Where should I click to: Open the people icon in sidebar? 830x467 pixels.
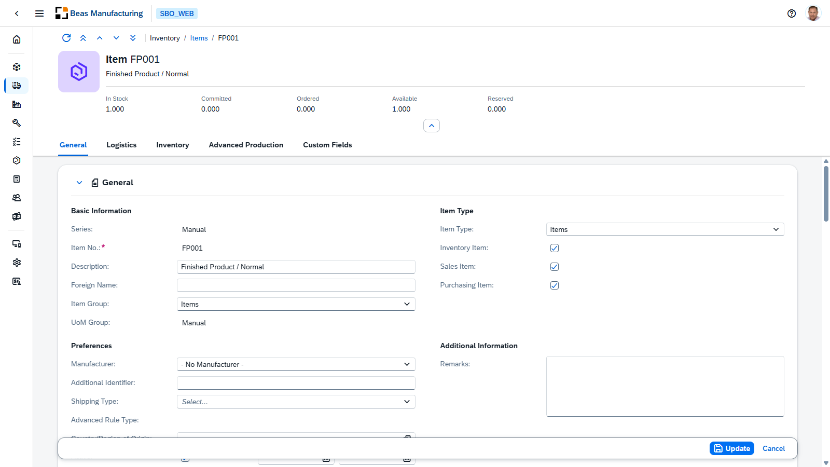pyautogui.click(x=17, y=198)
